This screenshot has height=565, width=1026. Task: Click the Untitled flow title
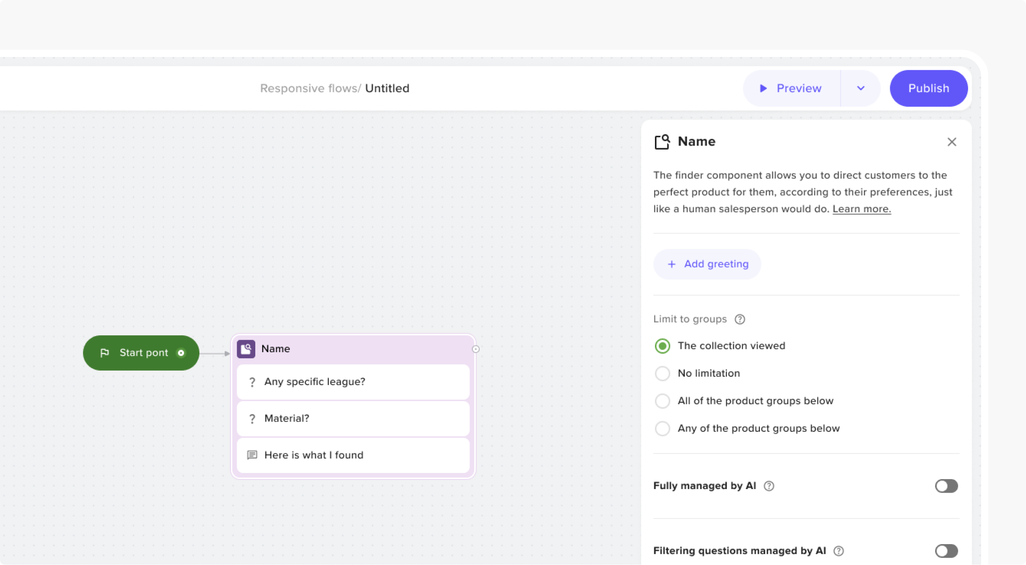click(x=387, y=88)
